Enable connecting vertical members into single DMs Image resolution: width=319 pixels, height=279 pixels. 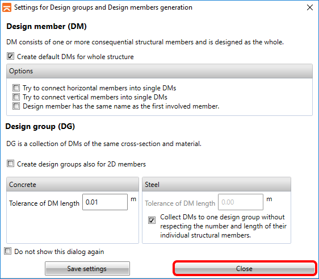[16, 97]
